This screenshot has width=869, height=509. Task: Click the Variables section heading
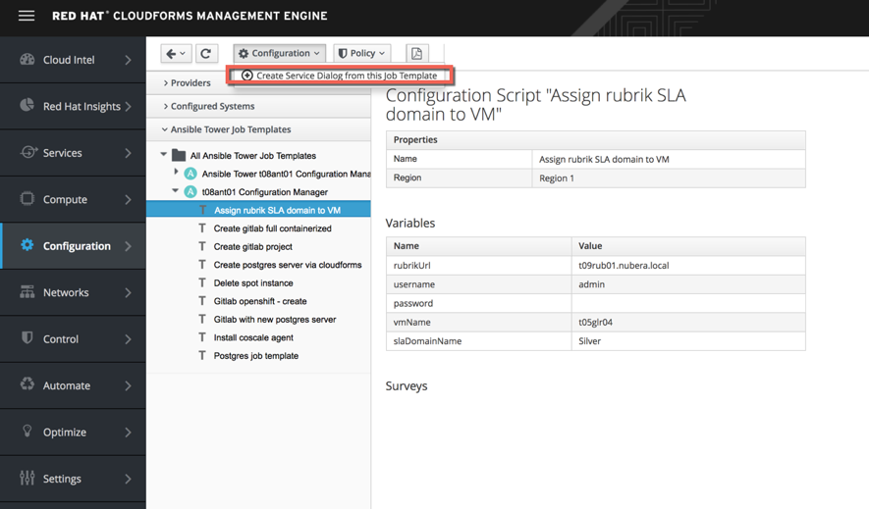(x=410, y=223)
